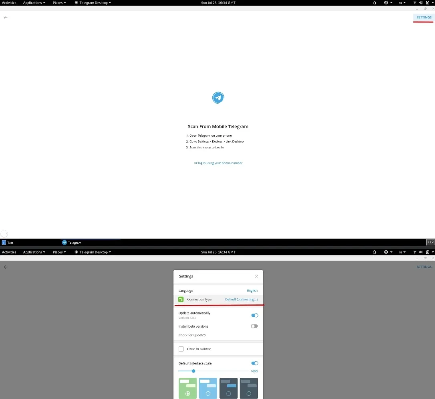Image resolution: width=435 pixels, height=399 pixels.
Task: Click battery icon in upper top bar
Action: [x=427, y=3]
